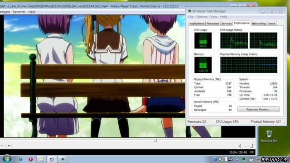Image resolution: width=290 pixels, height=163 pixels.
Task: Click the skip forward button in player
Action: [x=2, y=146]
